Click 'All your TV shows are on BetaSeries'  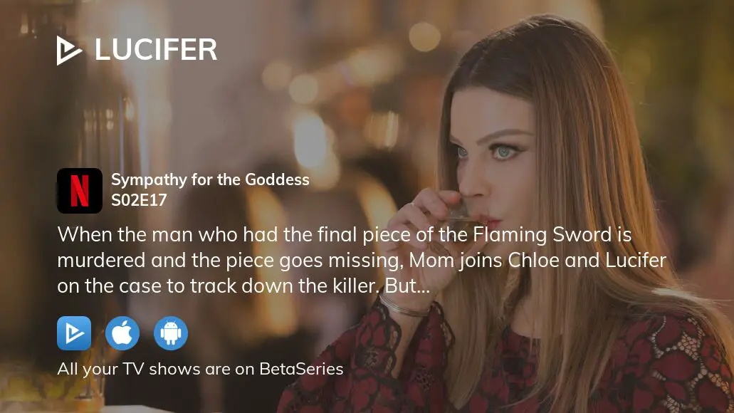click(200, 369)
